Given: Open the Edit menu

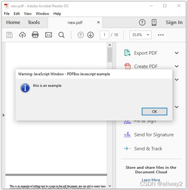Looking at the screenshot, I should pyautogui.click(x=17, y=14).
